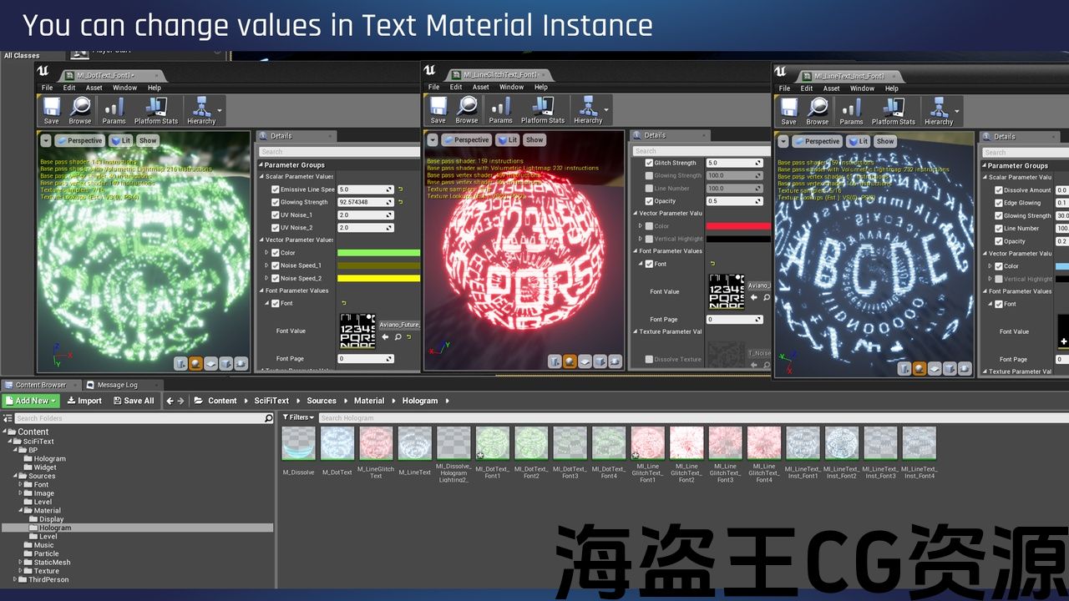Click Hierarchy icon in MI_LineGlitchText_Font1 toolbar
The image size is (1069, 601).
pyautogui.click(x=588, y=109)
